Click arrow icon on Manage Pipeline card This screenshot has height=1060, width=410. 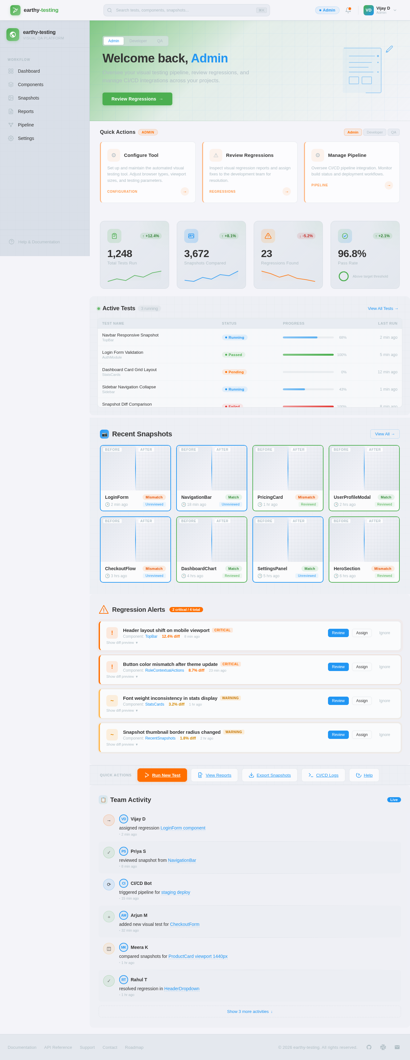coord(389,185)
